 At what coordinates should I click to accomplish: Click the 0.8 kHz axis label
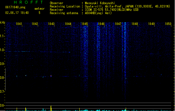pos(3,78)
